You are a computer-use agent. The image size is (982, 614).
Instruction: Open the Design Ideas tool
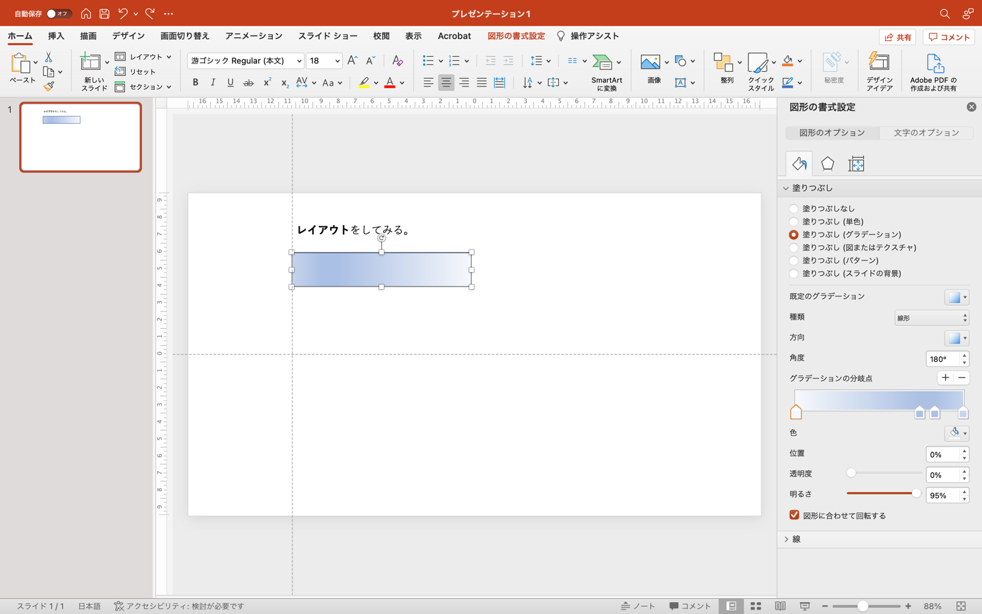(x=879, y=71)
